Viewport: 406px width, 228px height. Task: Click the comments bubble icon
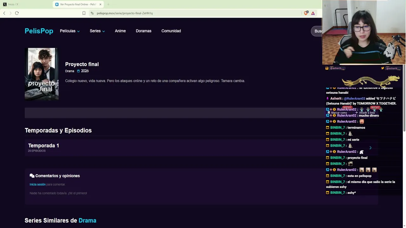(32, 176)
